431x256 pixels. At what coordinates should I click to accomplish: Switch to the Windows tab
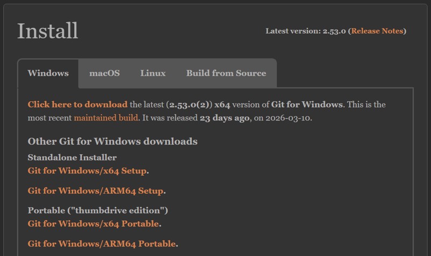pos(48,73)
